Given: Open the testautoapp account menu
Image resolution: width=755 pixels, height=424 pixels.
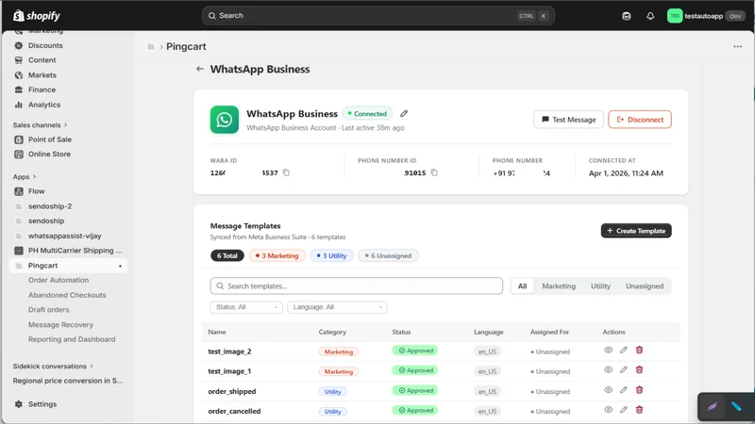Looking at the screenshot, I should 706,16.
